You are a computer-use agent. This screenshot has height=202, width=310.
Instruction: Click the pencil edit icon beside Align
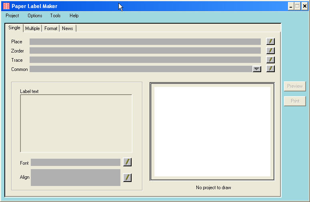tap(127, 177)
